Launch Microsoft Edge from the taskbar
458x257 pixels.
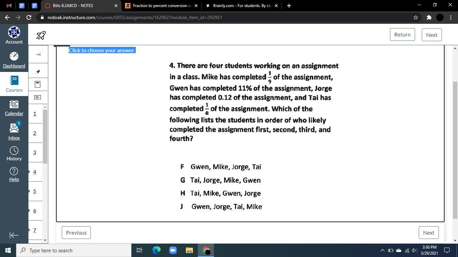tap(156, 250)
